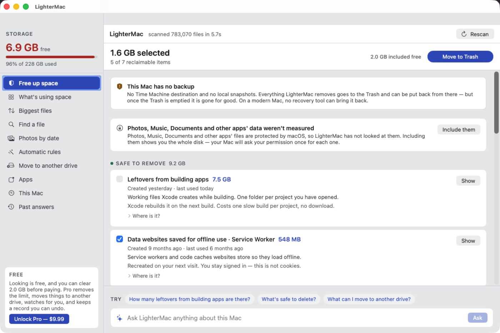This screenshot has width=500, height=333.
Task: Open Automatic rules
Action: [x=52, y=152]
